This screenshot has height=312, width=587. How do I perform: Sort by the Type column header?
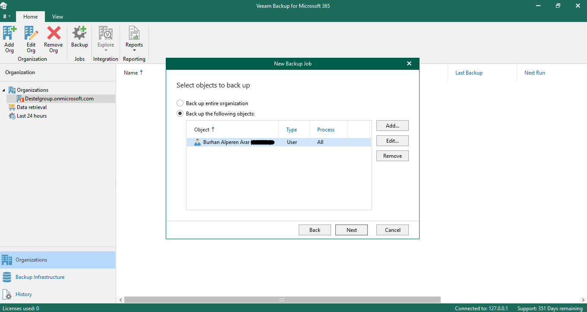[294, 129]
